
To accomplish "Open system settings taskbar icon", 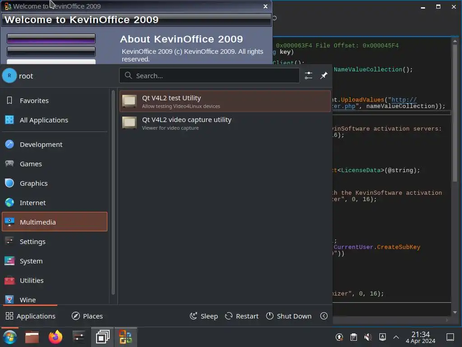I will tap(79, 337).
